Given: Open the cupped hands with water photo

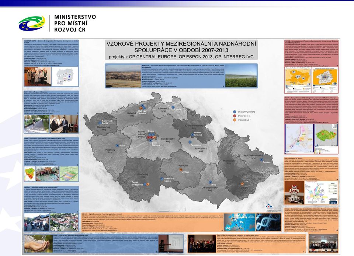Looking at the screenshot, I should click(38, 243).
